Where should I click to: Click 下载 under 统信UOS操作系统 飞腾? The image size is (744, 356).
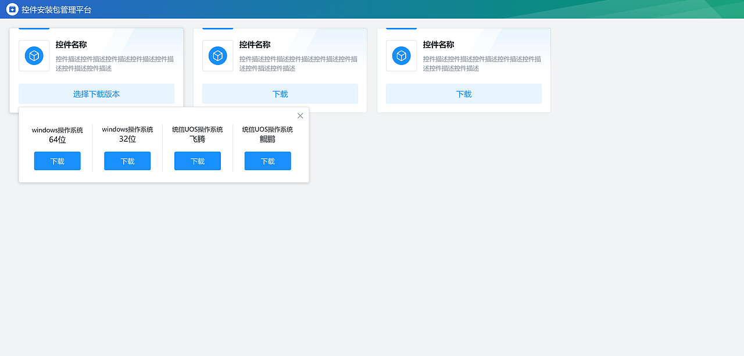tap(198, 161)
